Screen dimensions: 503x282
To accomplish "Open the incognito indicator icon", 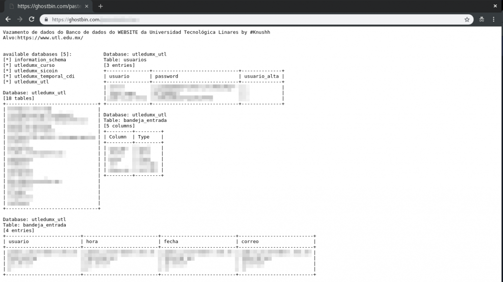I will pos(481,20).
